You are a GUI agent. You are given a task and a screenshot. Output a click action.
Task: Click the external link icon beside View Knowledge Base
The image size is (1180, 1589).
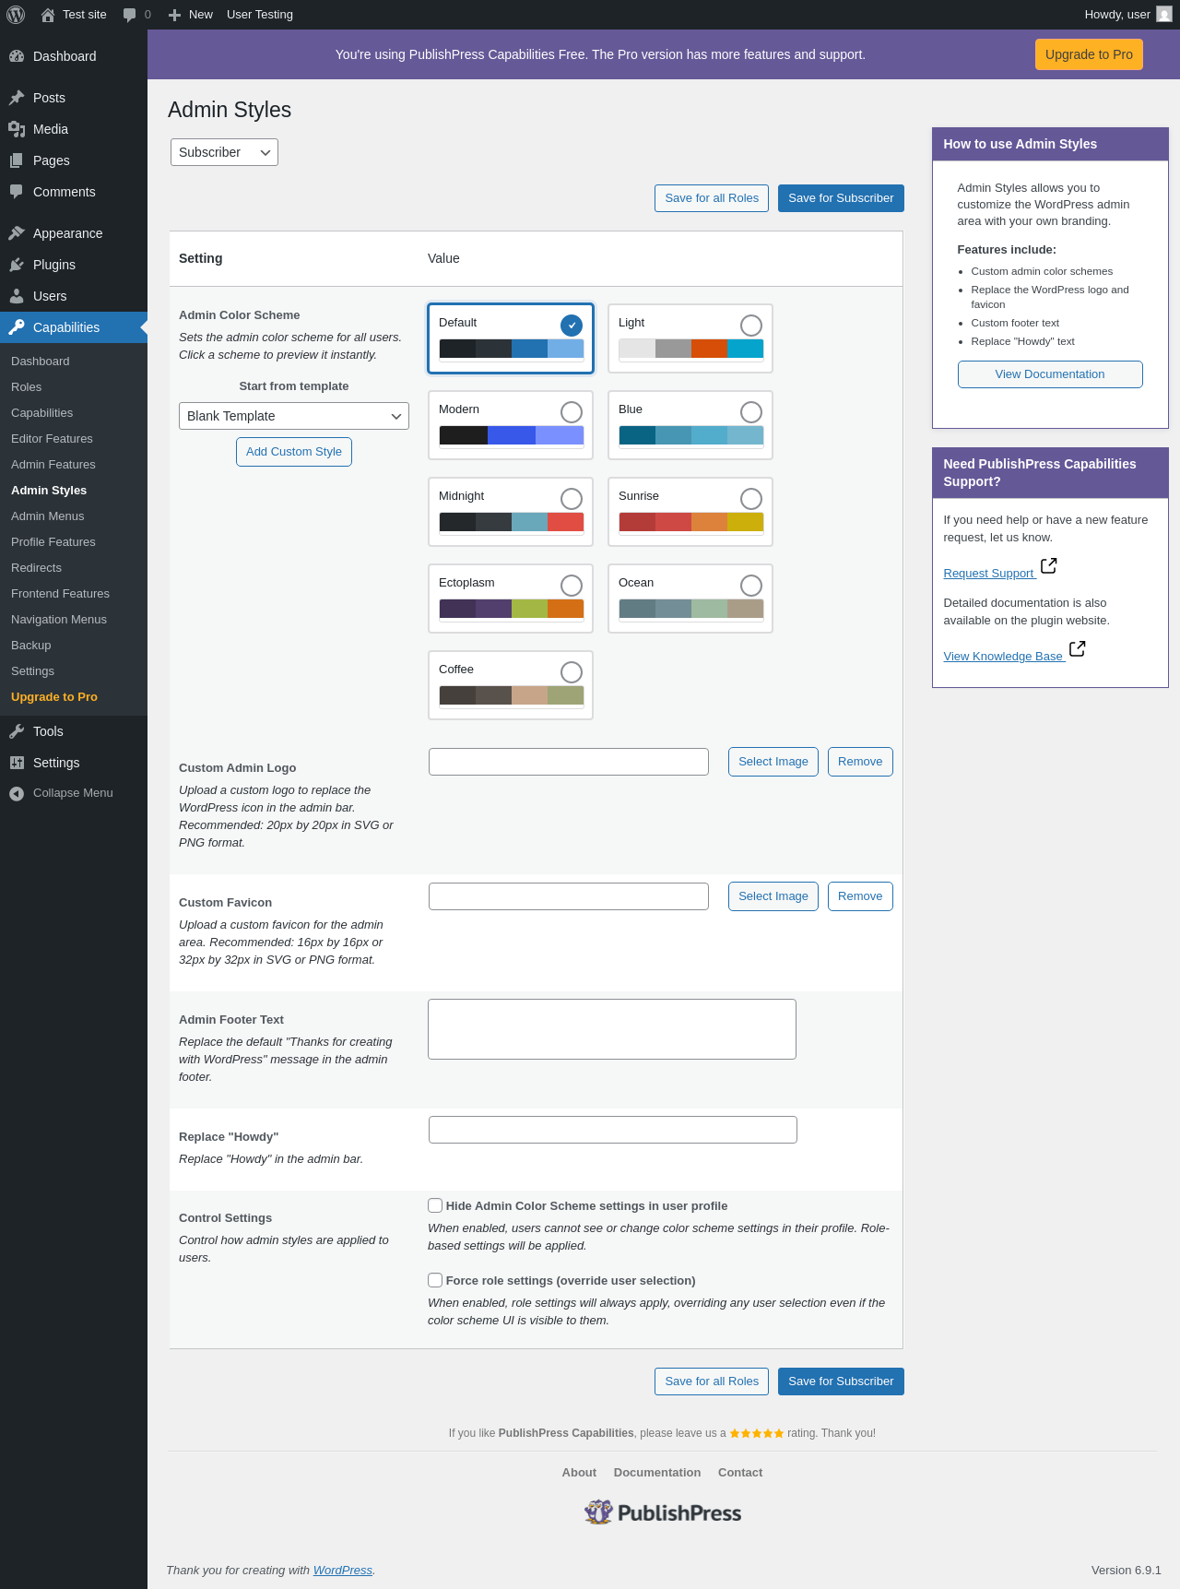coord(1078,649)
